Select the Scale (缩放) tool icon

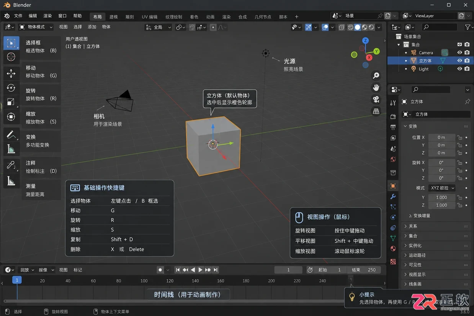(11, 102)
